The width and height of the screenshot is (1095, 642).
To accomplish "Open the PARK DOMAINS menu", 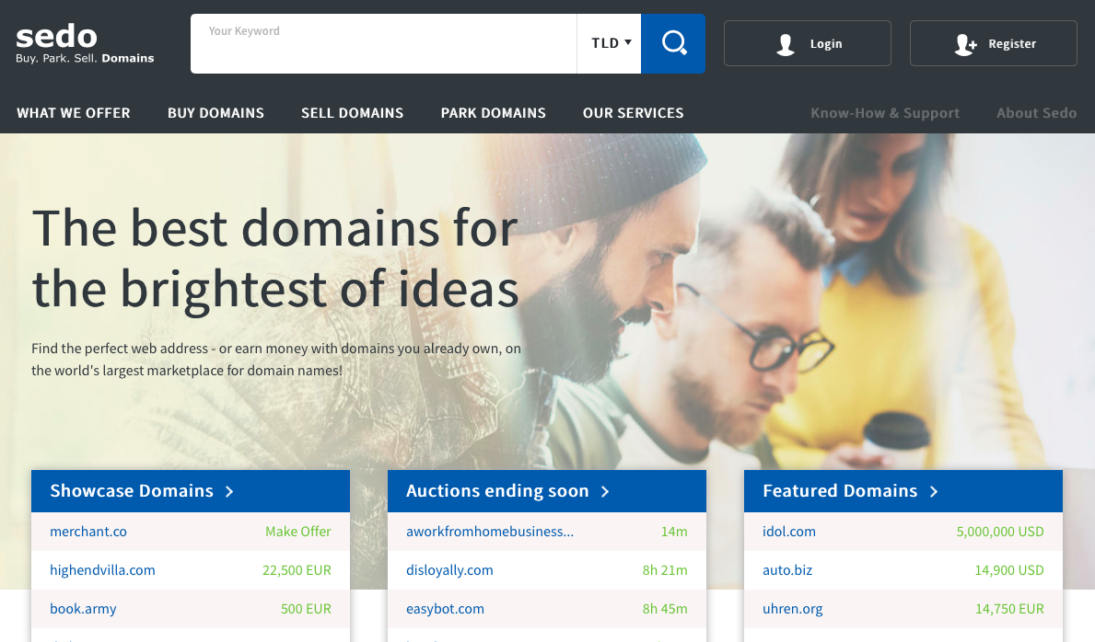I will point(493,113).
